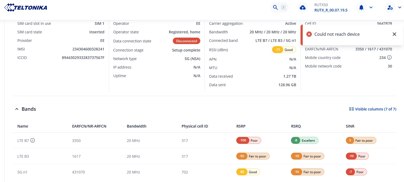
Task: Click the RSRP column header
Action: 241,126
